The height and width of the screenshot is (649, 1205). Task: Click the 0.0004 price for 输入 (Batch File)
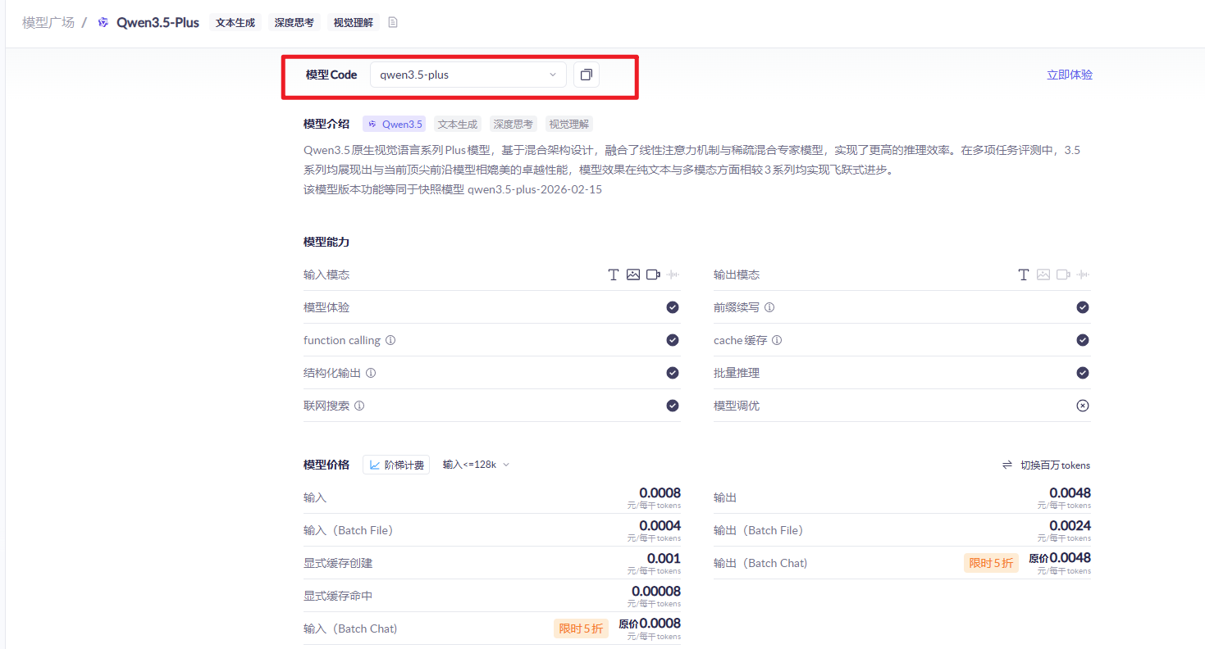click(x=660, y=525)
